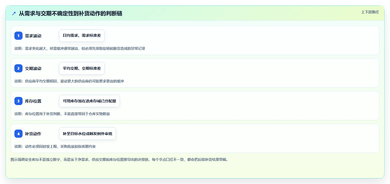Click the note starting 说明：供应商平均交期相同
The width and height of the screenshot is (390, 184).
tap(69, 81)
